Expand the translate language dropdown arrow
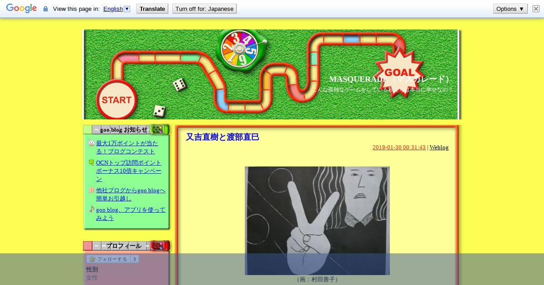This screenshot has height=285, width=544. pos(127,9)
